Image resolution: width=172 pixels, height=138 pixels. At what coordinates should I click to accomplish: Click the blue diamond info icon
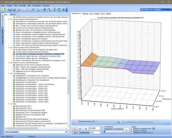[45, 10]
